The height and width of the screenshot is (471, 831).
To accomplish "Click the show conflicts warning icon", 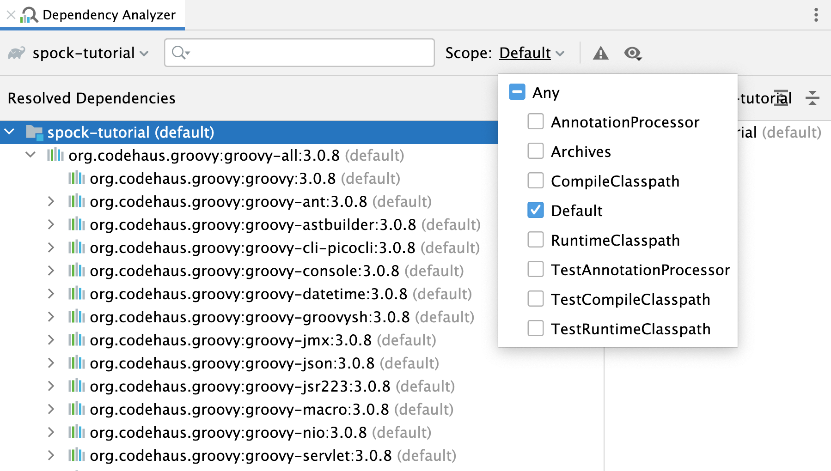I will (x=600, y=53).
